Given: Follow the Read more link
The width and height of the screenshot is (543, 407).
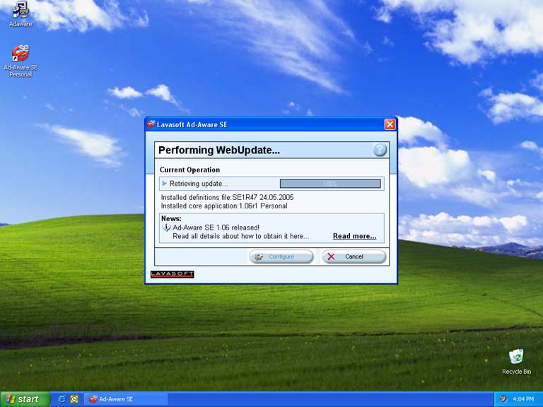Looking at the screenshot, I should pyautogui.click(x=354, y=236).
